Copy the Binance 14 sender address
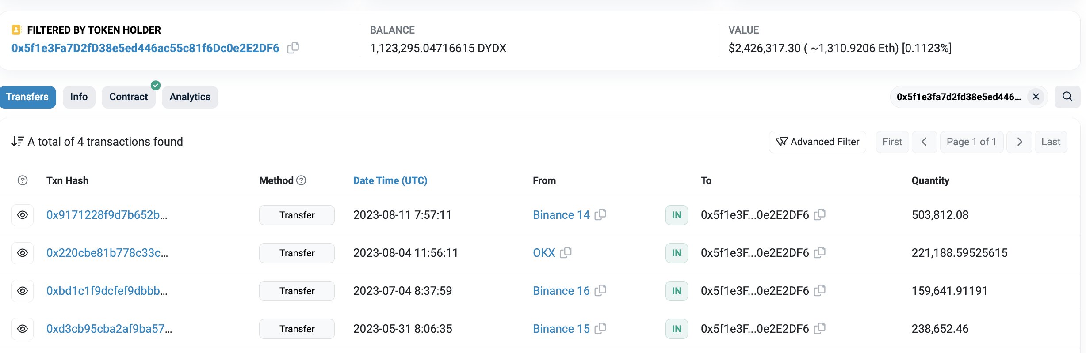 click(600, 215)
